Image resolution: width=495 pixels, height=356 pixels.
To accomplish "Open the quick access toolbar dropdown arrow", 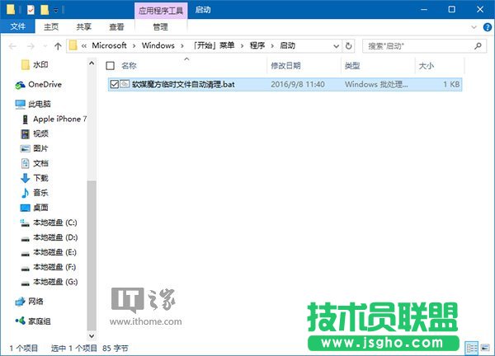I will point(55,10).
